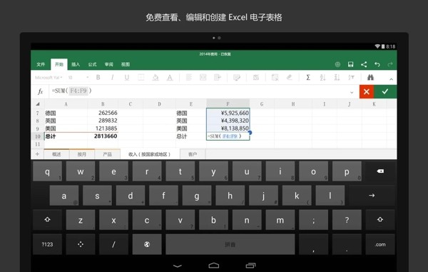Open the Microsoft YaHei font name dropdown
The width and height of the screenshot is (428, 272).
49,78
